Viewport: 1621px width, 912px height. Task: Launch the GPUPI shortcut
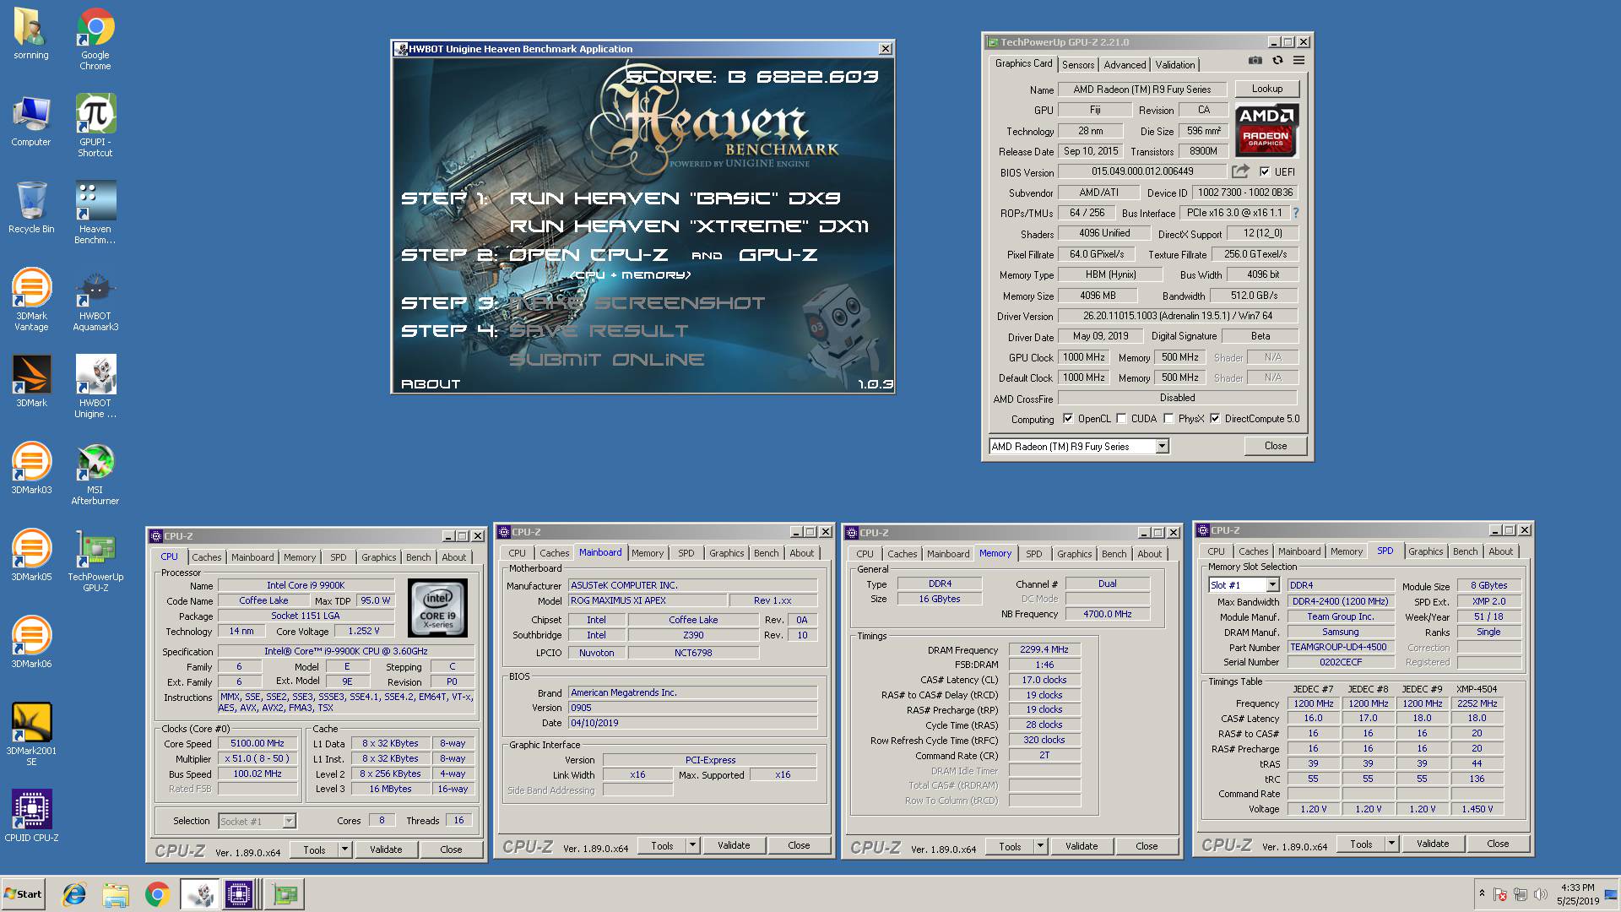click(x=95, y=126)
